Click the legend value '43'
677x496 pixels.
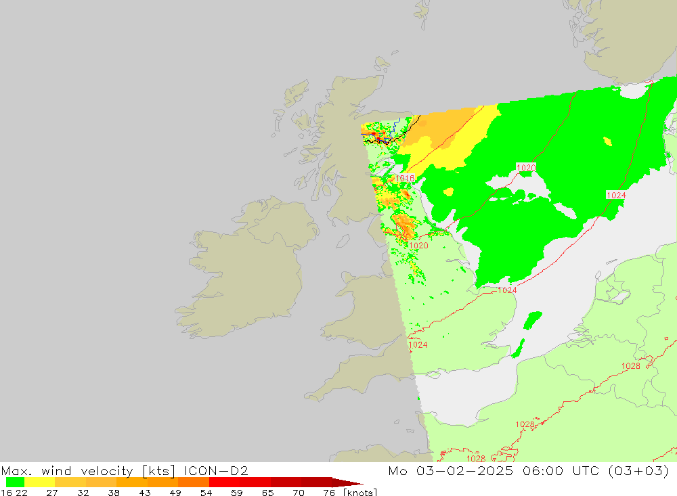145,492
